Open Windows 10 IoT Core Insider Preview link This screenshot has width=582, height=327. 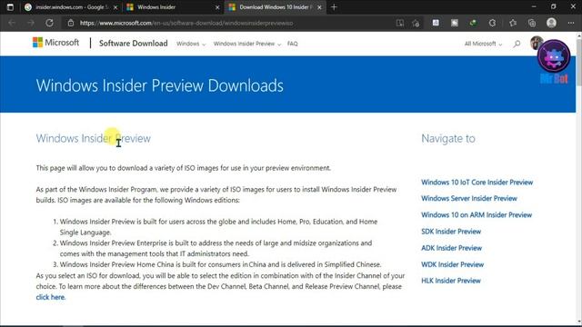(477, 182)
